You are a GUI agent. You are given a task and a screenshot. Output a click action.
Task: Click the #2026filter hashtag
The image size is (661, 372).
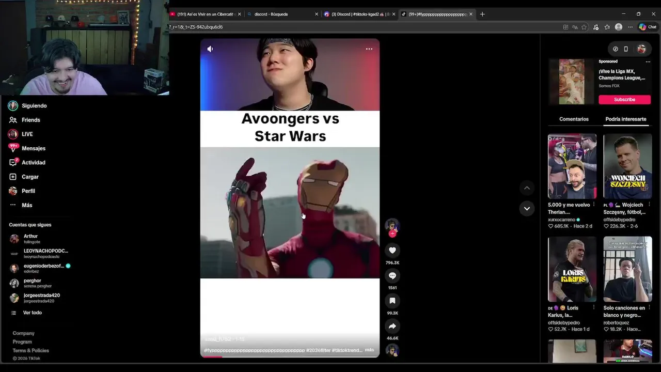(x=318, y=350)
